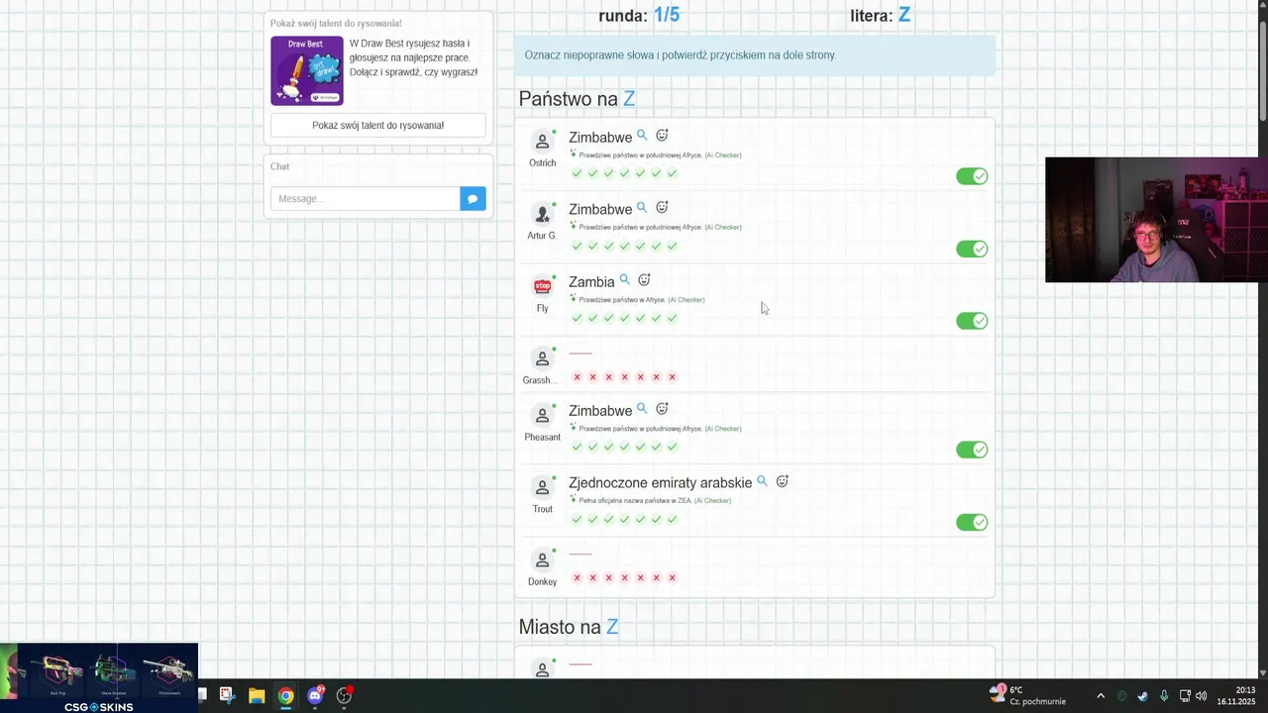1268x713 pixels.
Task: Click AI Checker link under Ostrich's Zimbabwe
Action: tap(723, 155)
